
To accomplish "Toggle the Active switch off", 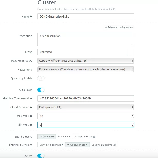I will [x=41, y=156].
